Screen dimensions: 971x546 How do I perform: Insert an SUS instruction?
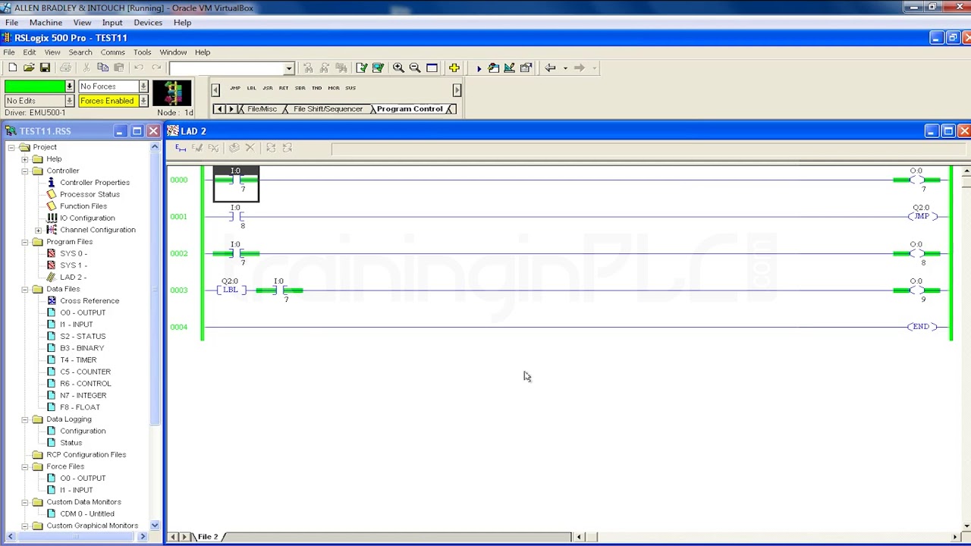point(350,88)
